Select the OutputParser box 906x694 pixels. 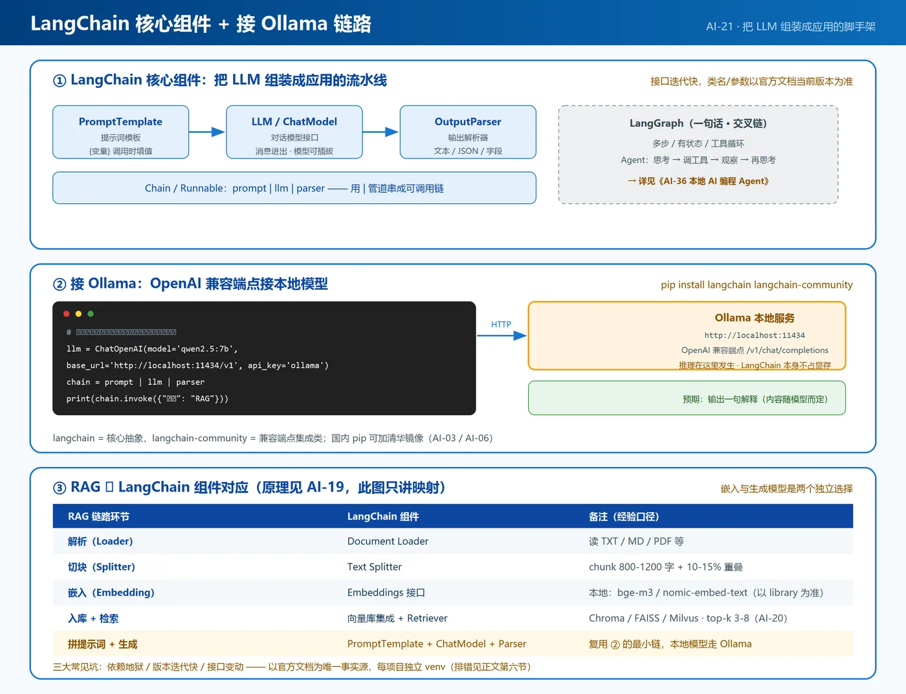tap(468, 132)
